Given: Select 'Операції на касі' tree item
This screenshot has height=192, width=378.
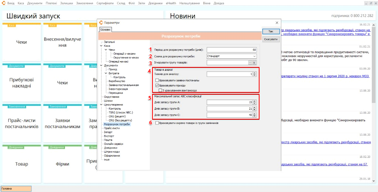Looking at the screenshot, I should click(x=118, y=61).
